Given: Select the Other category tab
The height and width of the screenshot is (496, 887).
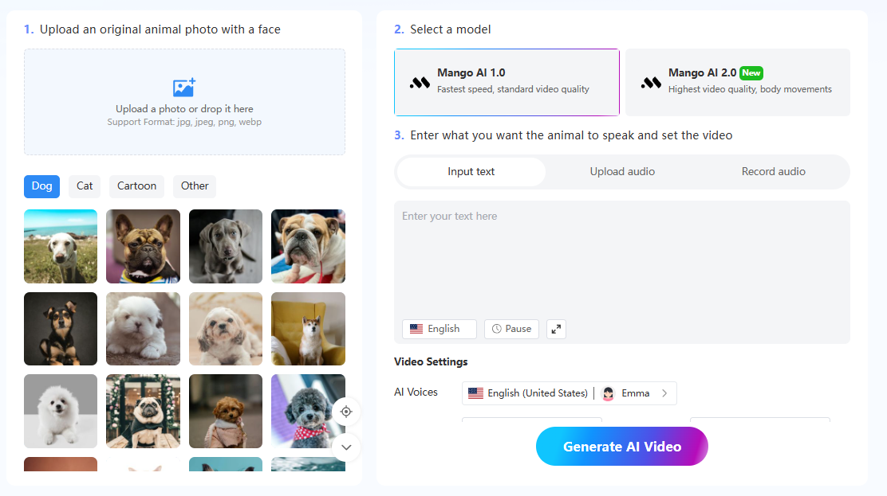Looking at the screenshot, I should tap(195, 186).
